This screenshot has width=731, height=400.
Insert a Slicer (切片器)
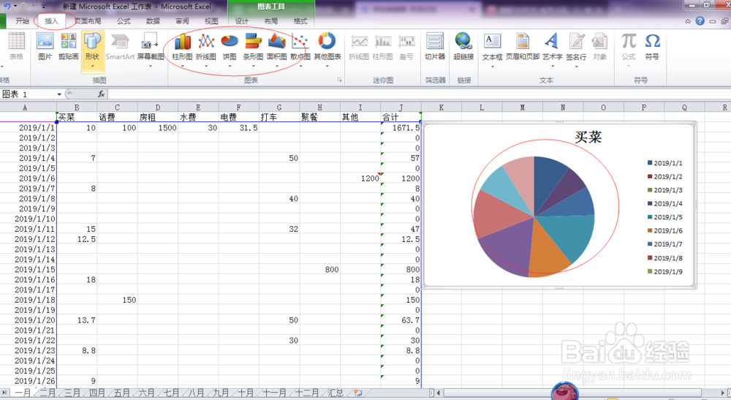[x=435, y=47]
